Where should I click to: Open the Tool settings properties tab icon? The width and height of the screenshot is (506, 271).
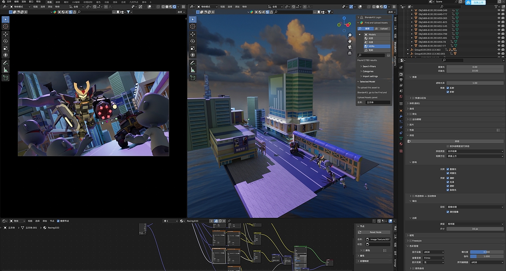pos(401,67)
